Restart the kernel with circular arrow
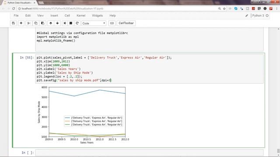The image size is (280, 157). click(77, 23)
